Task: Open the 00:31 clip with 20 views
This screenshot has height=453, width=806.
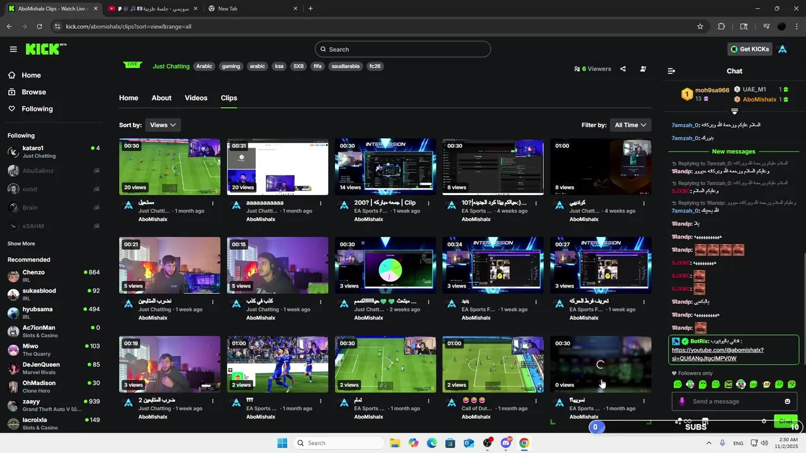Action: coord(278,167)
